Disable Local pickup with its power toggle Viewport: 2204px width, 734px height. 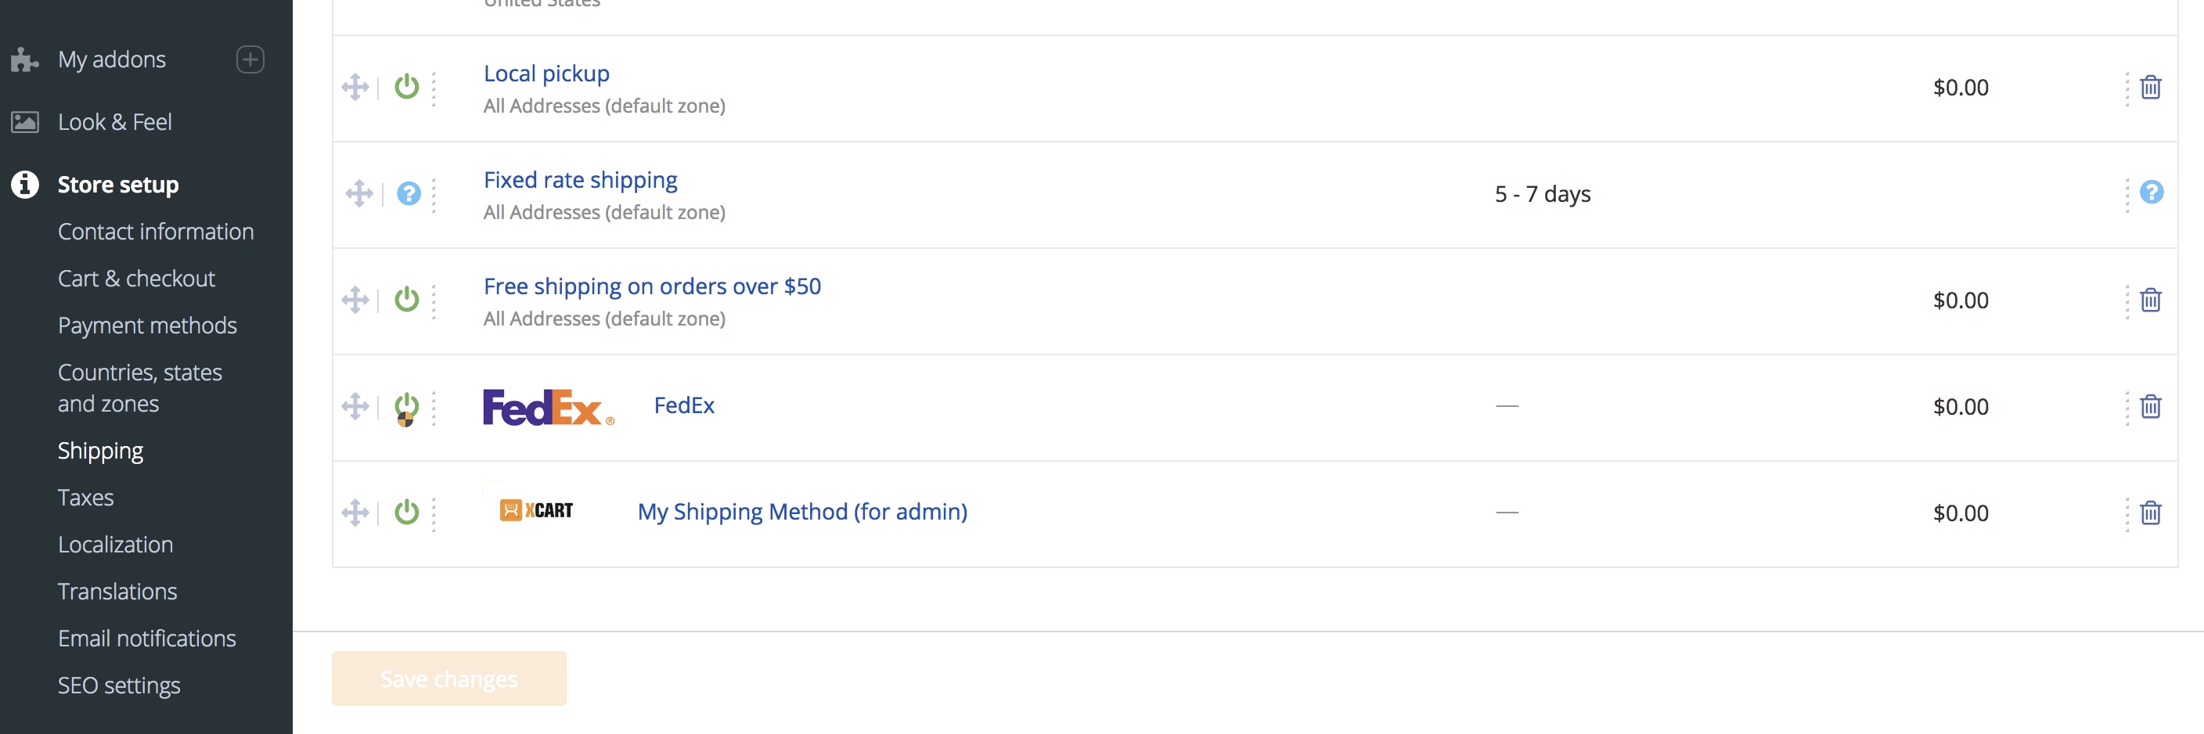(406, 86)
